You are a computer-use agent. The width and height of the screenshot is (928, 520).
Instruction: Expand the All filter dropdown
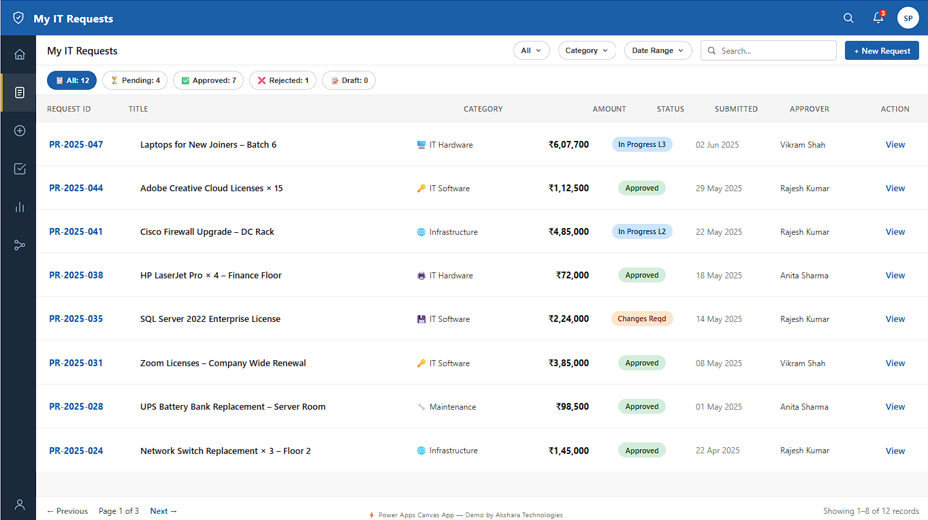(531, 50)
